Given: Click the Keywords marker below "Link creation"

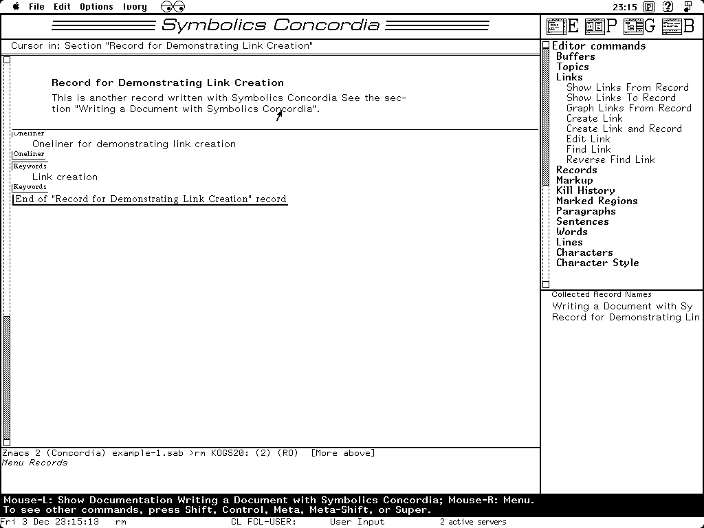Looking at the screenshot, I should pos(30,187).
